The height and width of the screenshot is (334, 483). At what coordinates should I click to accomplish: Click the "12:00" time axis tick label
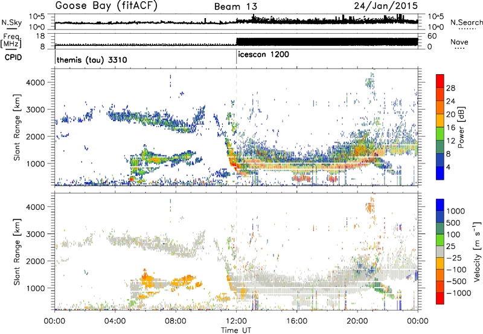pyautogui.click(x=236, y=321)
